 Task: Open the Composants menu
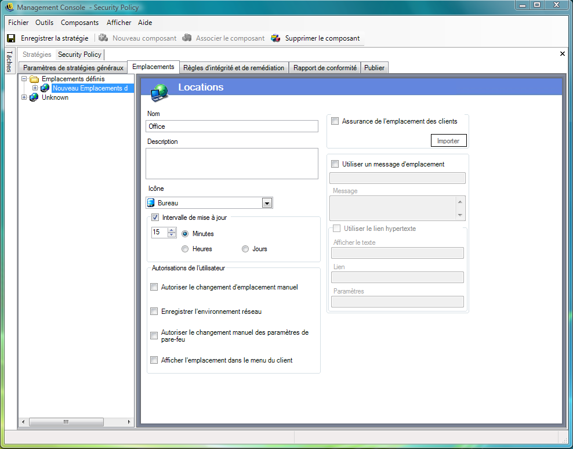click(x=79, y=22)
